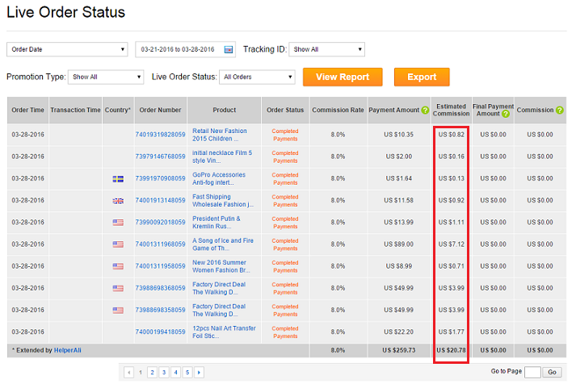The height and width of the screenshot is (384, 576).
Task: Click payment amount US $22.20
Action: coord(398,332)
